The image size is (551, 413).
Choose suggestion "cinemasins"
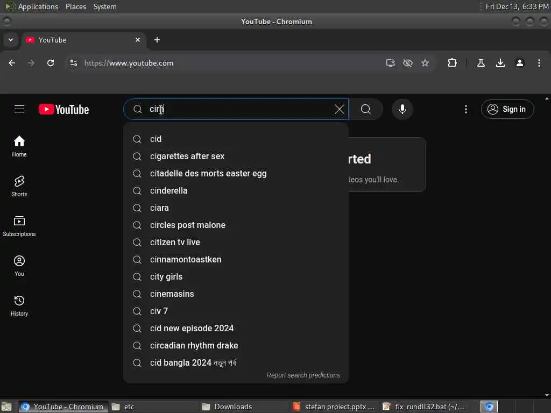click(x=236, y=294)
